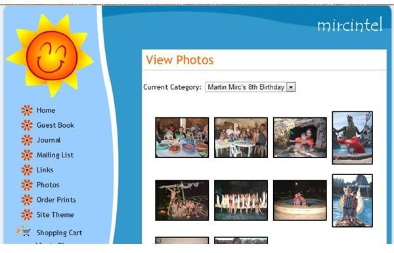
Task: Open the Neptune statue fountain thumbnail
Action: click(352, 138)
